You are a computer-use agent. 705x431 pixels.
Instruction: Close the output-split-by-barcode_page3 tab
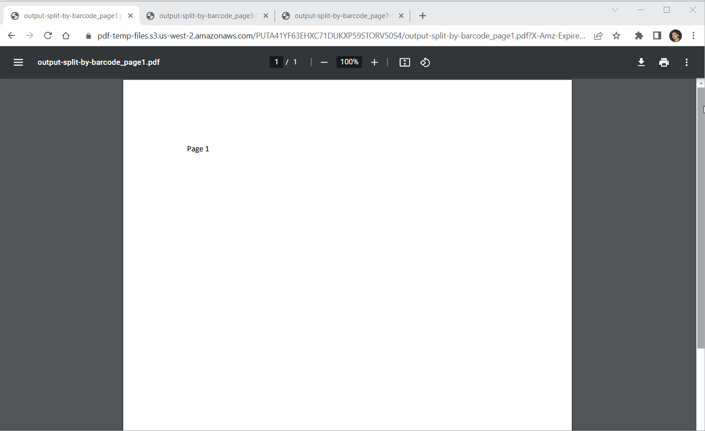click(266, 16)
